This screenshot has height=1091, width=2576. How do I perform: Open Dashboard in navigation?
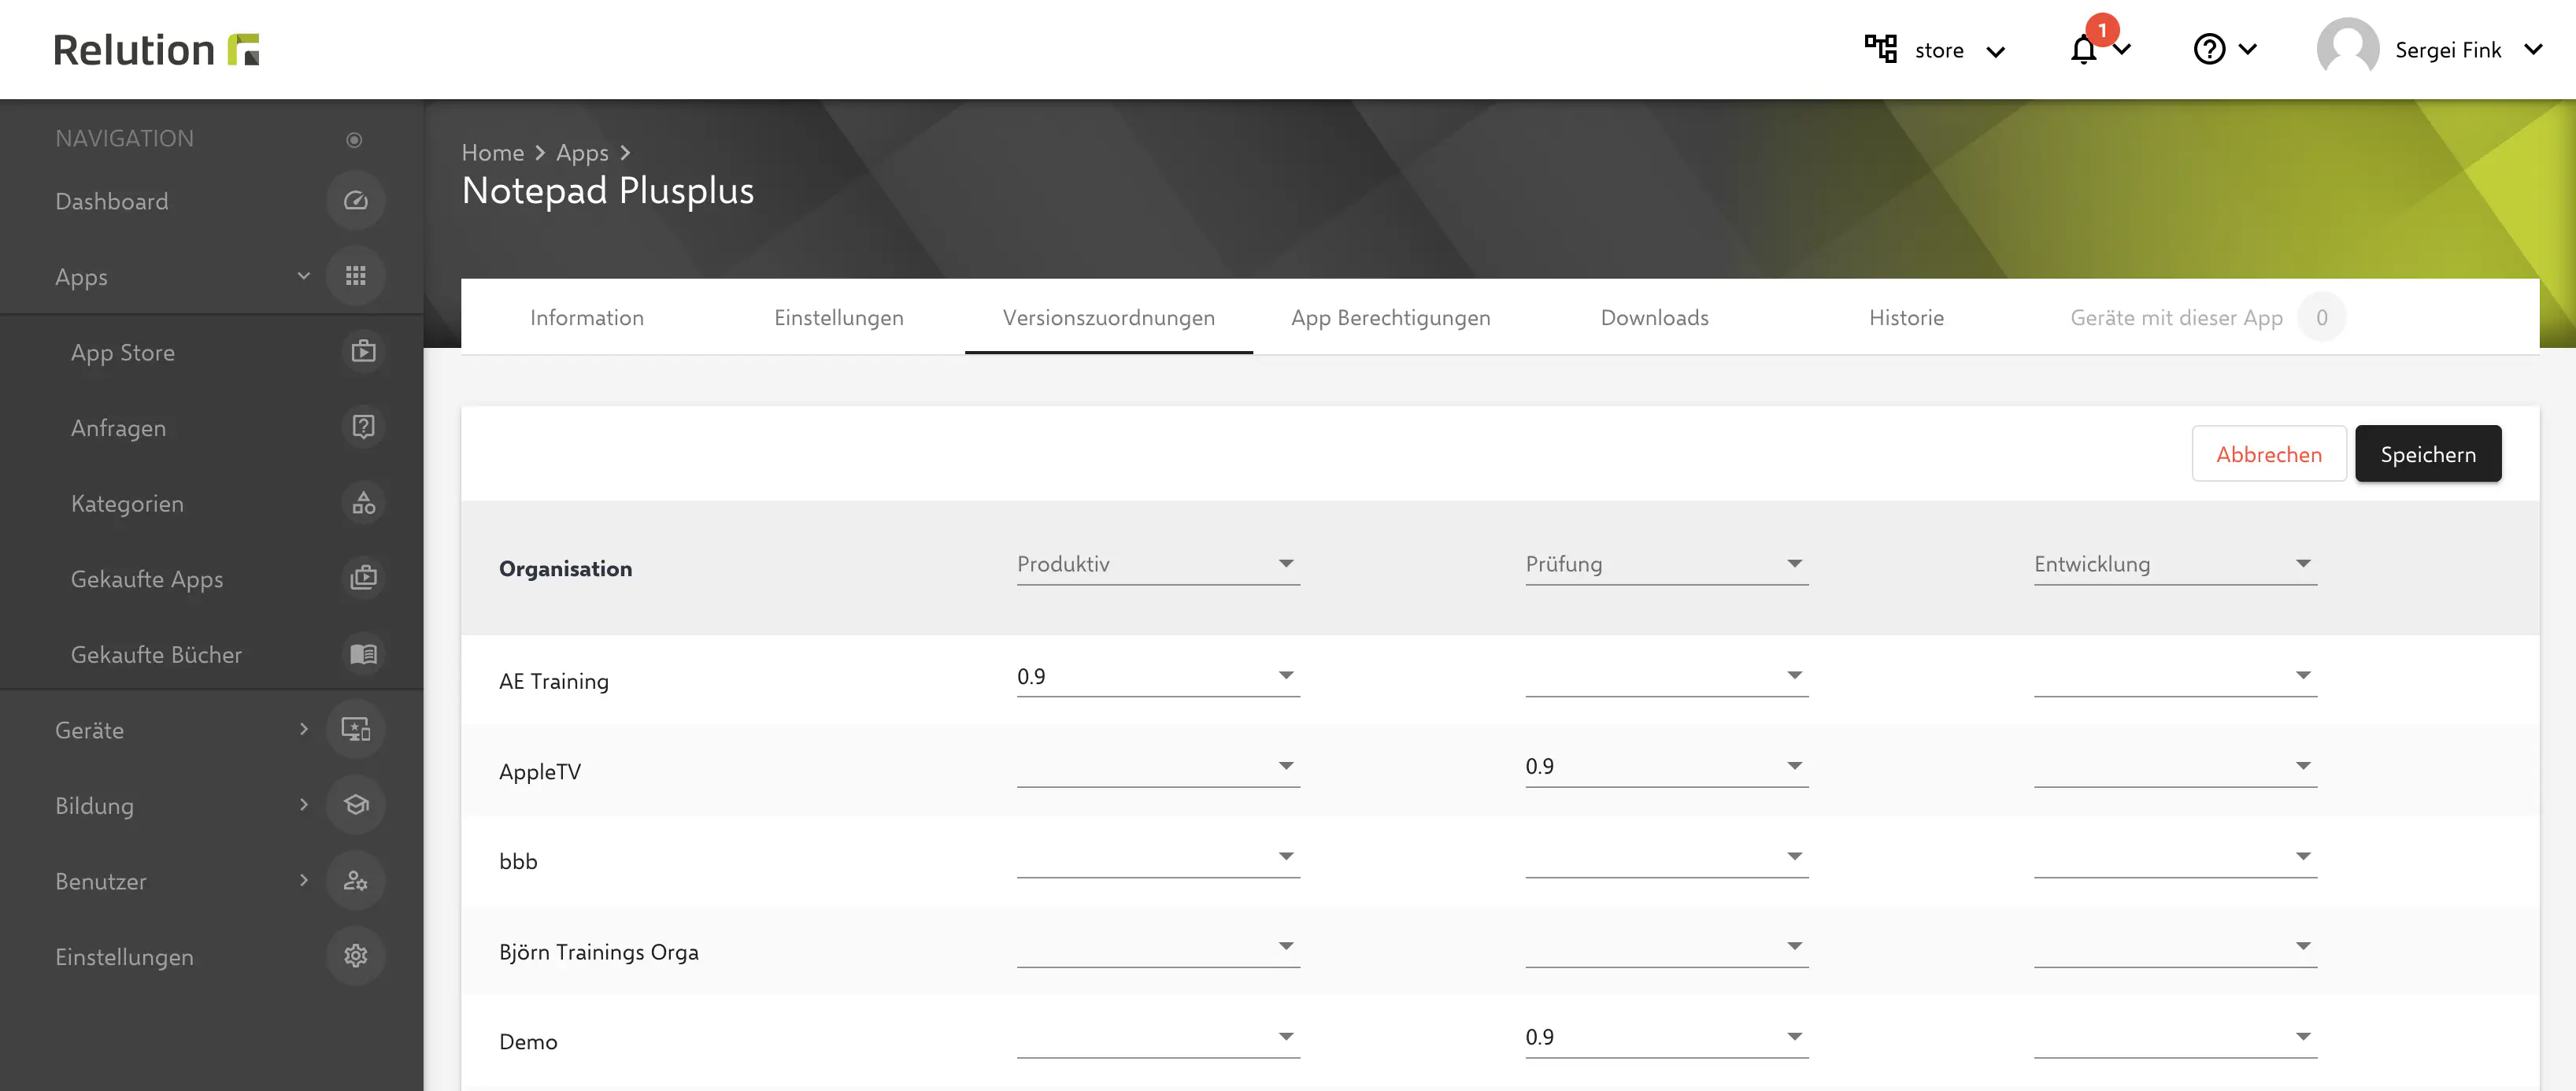(x=112, y=201)
